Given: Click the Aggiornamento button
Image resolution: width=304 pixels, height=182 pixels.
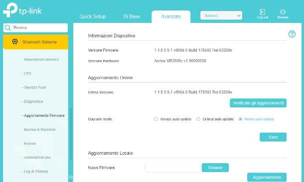Looking at the screenshot, I should click(267, 177).
